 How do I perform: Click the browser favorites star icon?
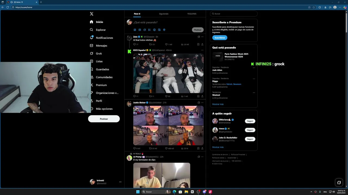click(x=314, y=7)
